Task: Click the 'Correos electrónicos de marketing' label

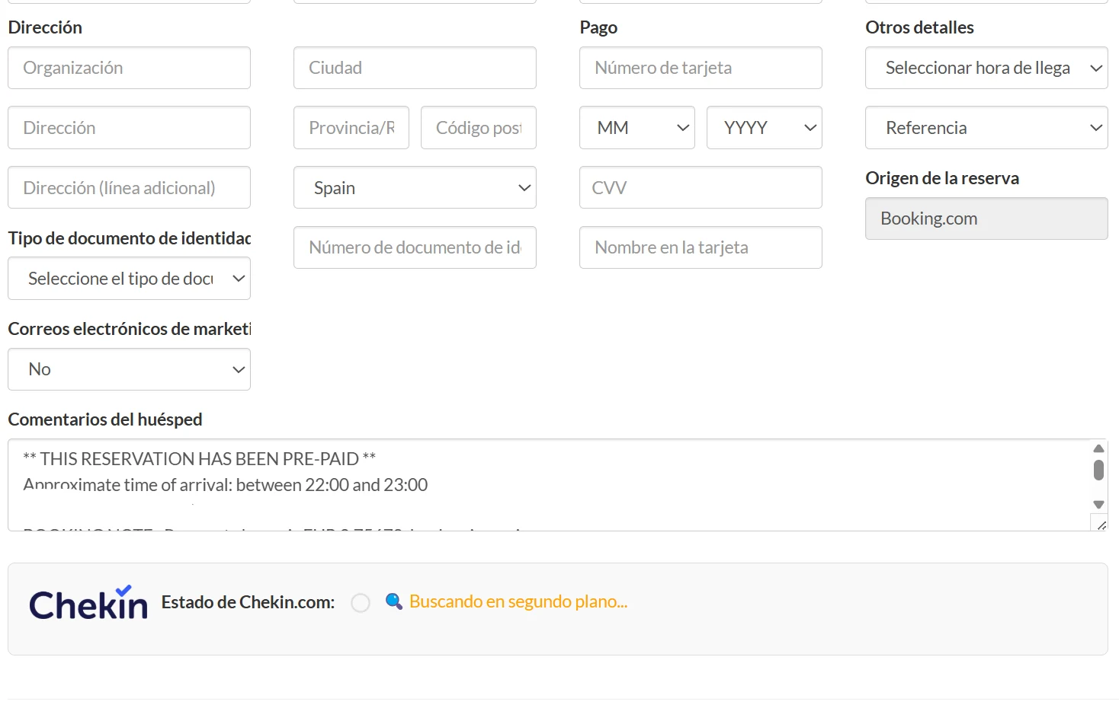Action: [130, 329]
